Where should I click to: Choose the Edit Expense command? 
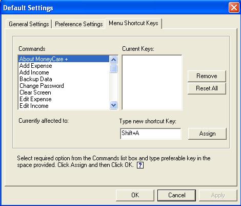point(64,99)
